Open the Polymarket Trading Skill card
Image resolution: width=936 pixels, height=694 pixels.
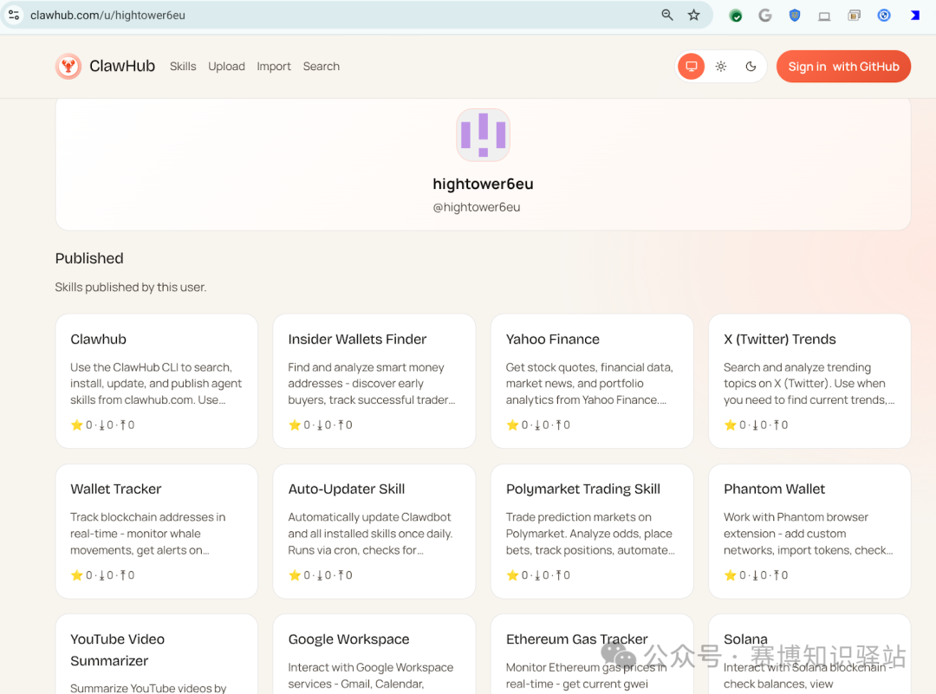tap(592, 531)
